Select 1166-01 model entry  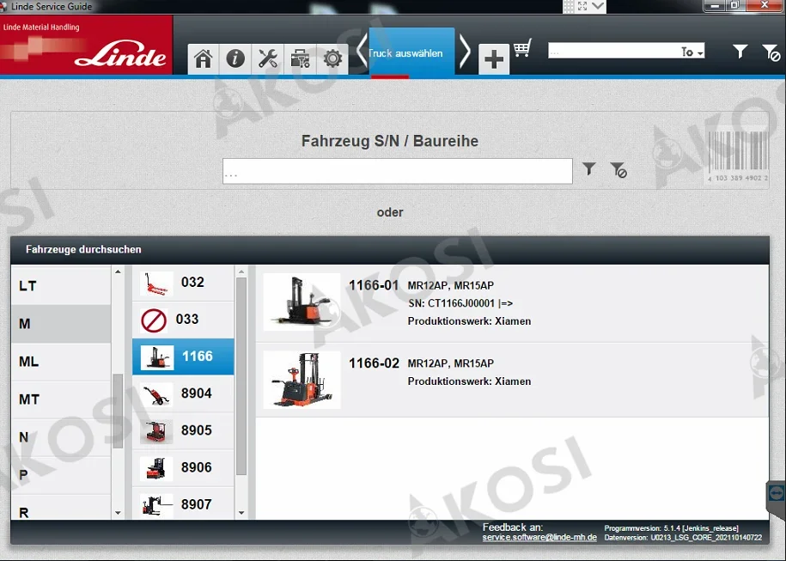(512, 303)
